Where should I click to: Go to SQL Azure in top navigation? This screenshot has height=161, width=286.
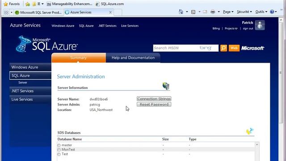(x=86, y=26)
